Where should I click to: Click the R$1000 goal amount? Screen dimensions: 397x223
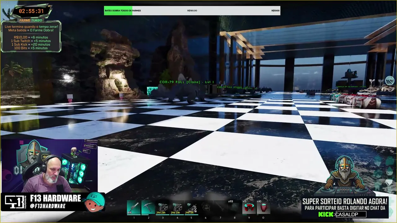pos(275,11)
